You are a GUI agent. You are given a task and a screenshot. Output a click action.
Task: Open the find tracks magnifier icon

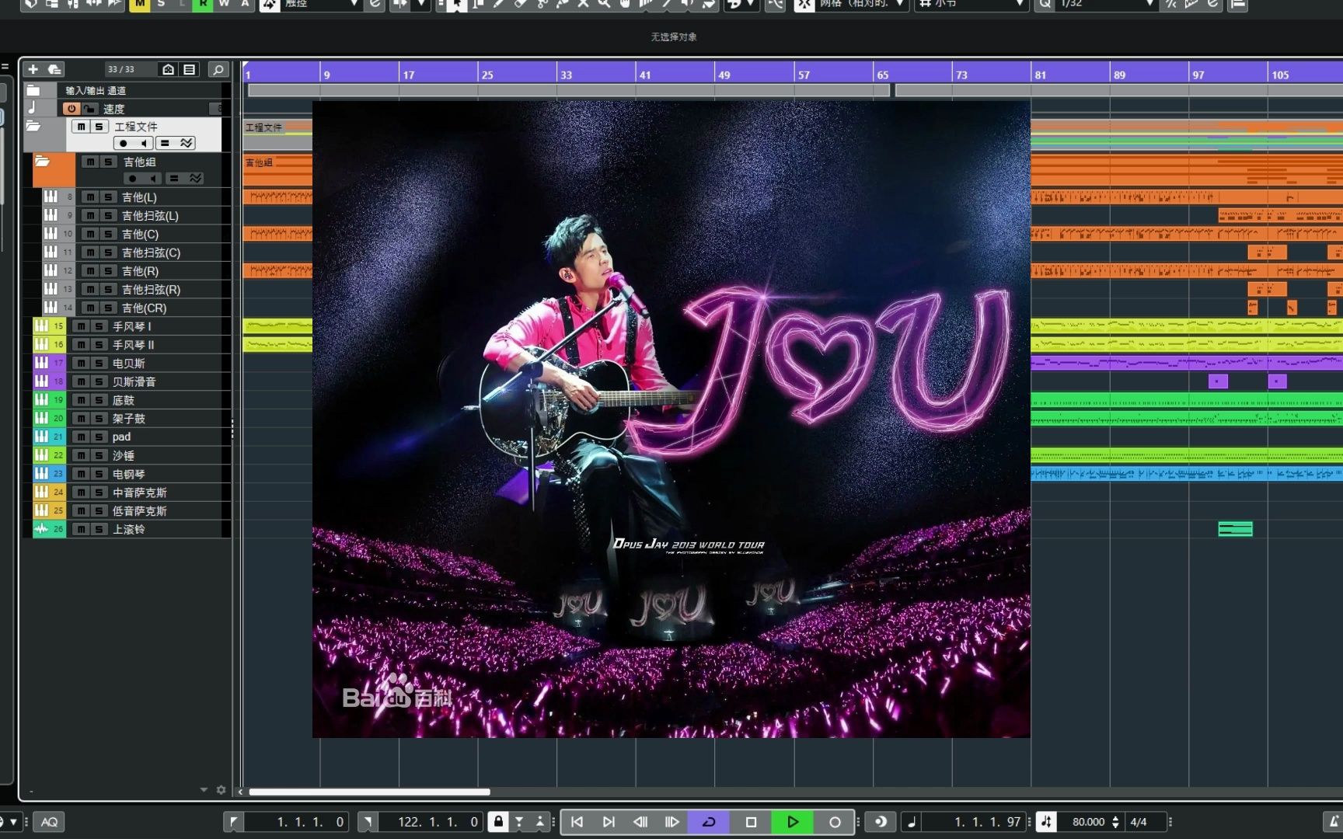coord(218,69)
